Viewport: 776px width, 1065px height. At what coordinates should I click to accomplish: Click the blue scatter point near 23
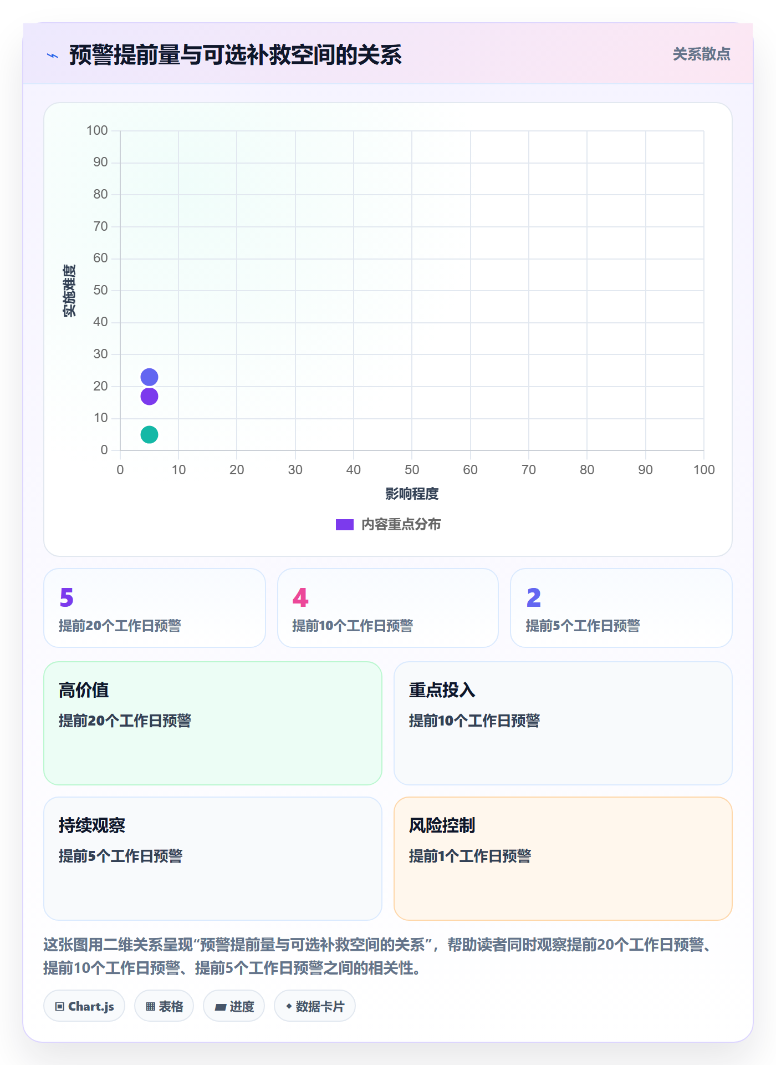point(149,377)
